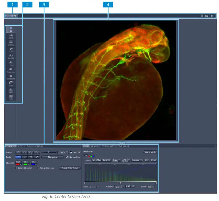The image size is (219, 201).
Task: Set gamma preset to 0.45
Action: coord(128,186)
